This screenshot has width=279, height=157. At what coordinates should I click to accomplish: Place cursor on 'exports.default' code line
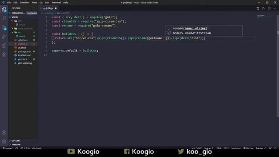tap(75, 51)
